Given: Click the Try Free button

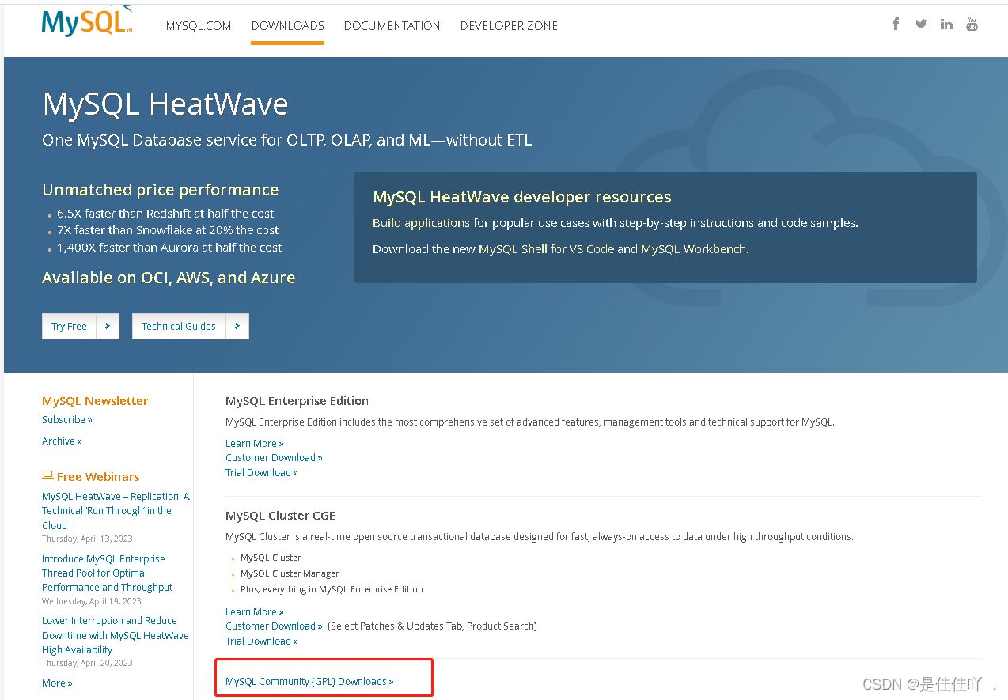Looking at the screenshot, I should click(69, 326).
